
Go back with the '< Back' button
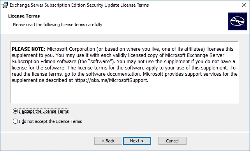coord(108,141)
